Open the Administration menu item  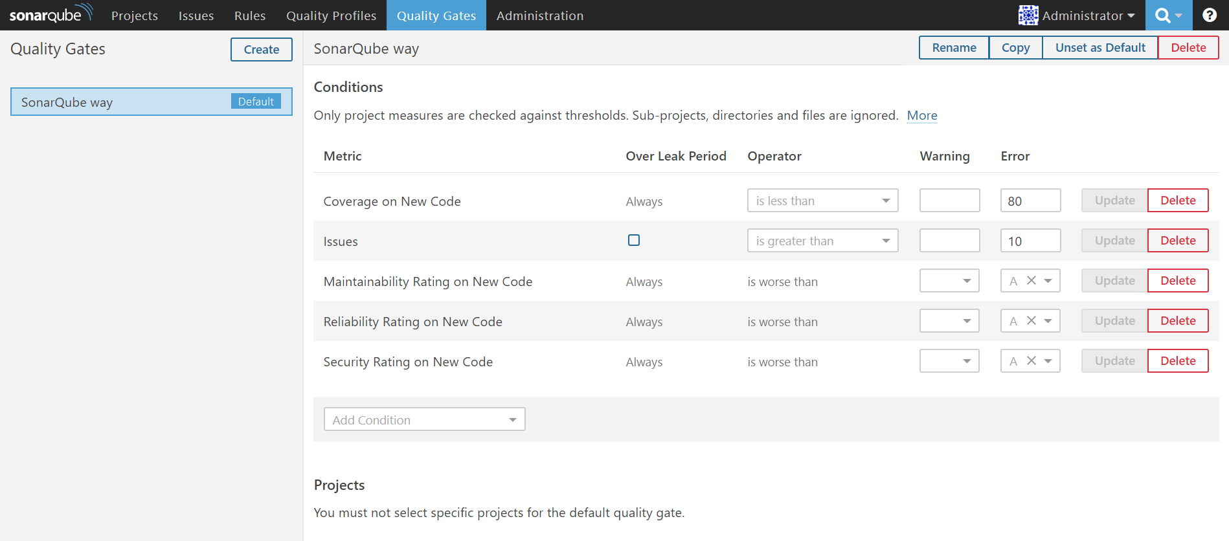[x=539, y=16]
